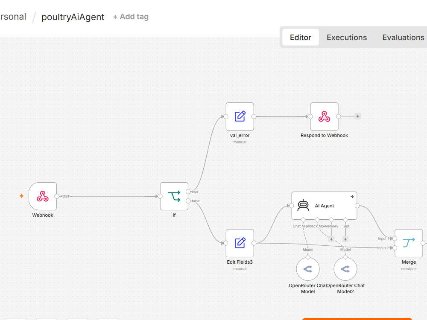This screenshot has height=320, width=427.
Task: Click the 'val_error' label
Action: tap(240, 135)
